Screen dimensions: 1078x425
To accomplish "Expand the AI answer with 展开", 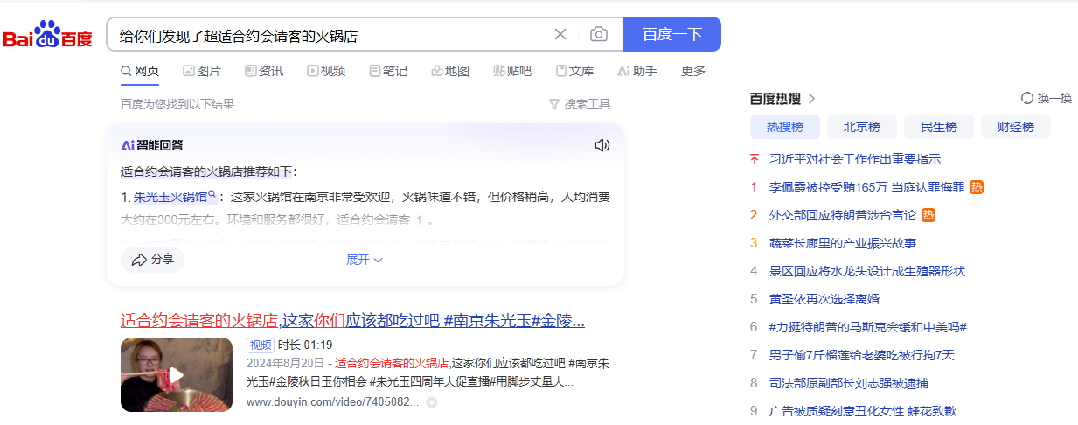I will point(365,260).
